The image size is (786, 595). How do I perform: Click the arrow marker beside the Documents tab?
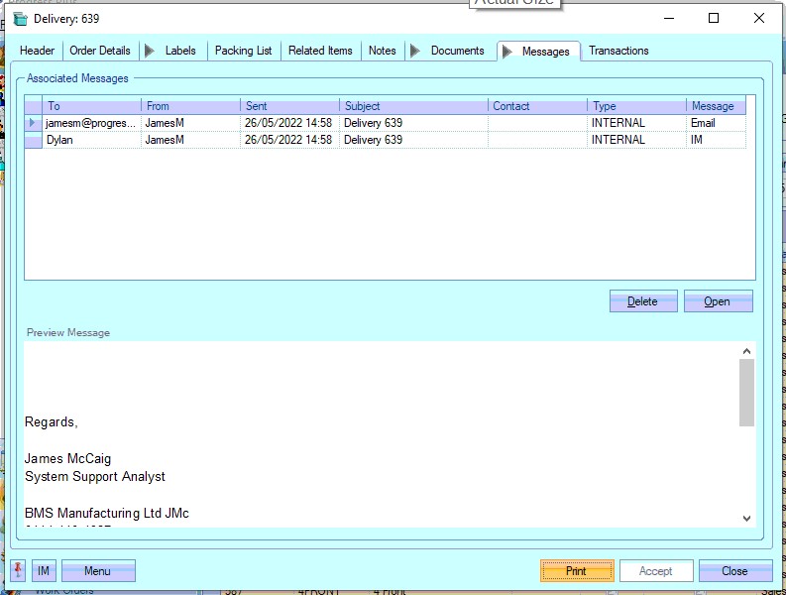click(x=415, y=51)
